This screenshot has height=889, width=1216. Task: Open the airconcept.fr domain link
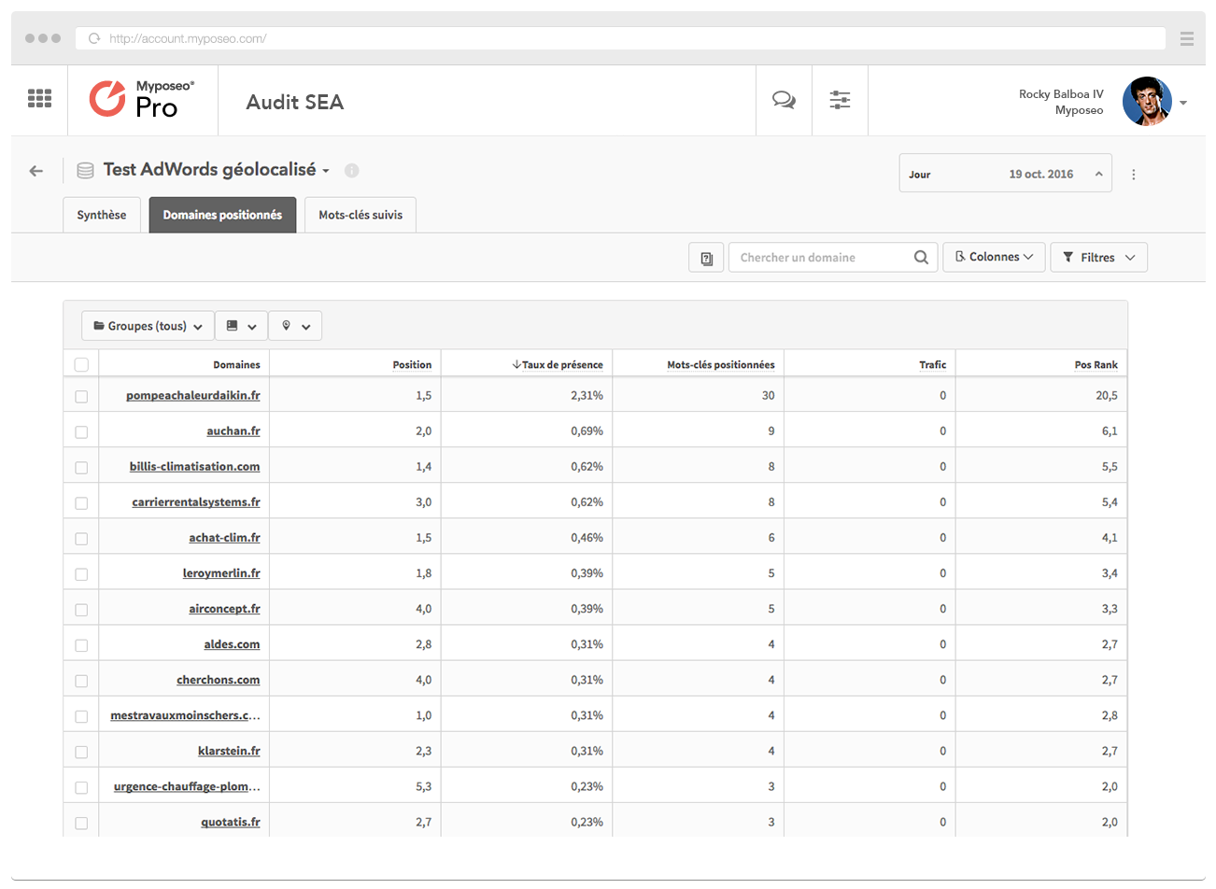224,609
